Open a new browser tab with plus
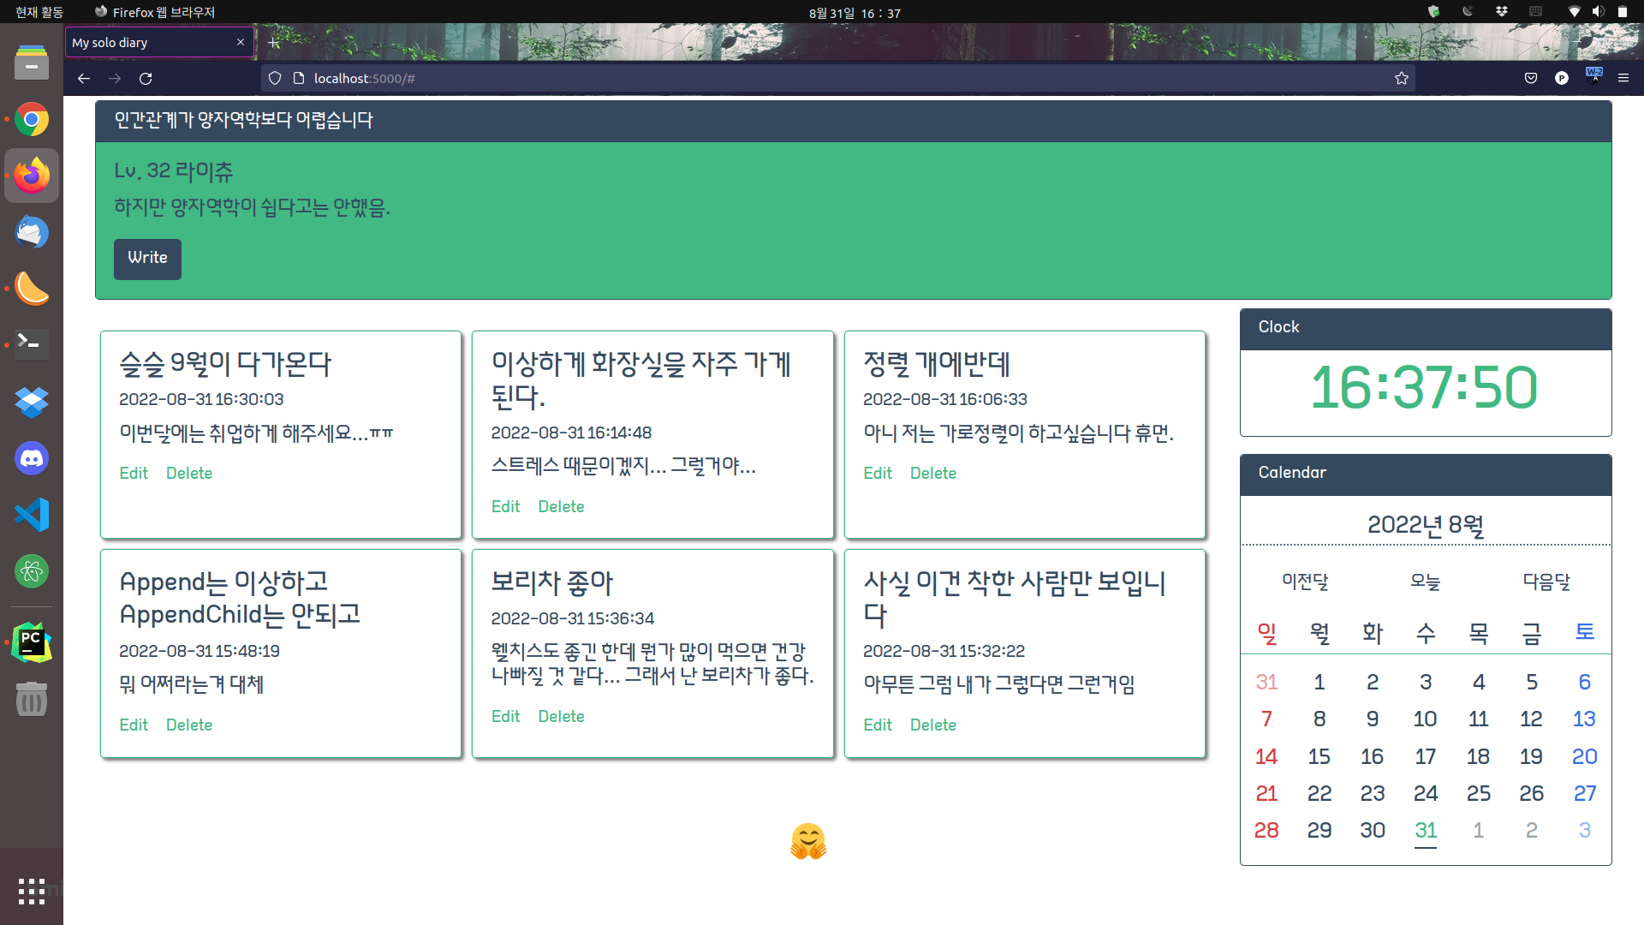1644x925 pixels. coord(274,42)
